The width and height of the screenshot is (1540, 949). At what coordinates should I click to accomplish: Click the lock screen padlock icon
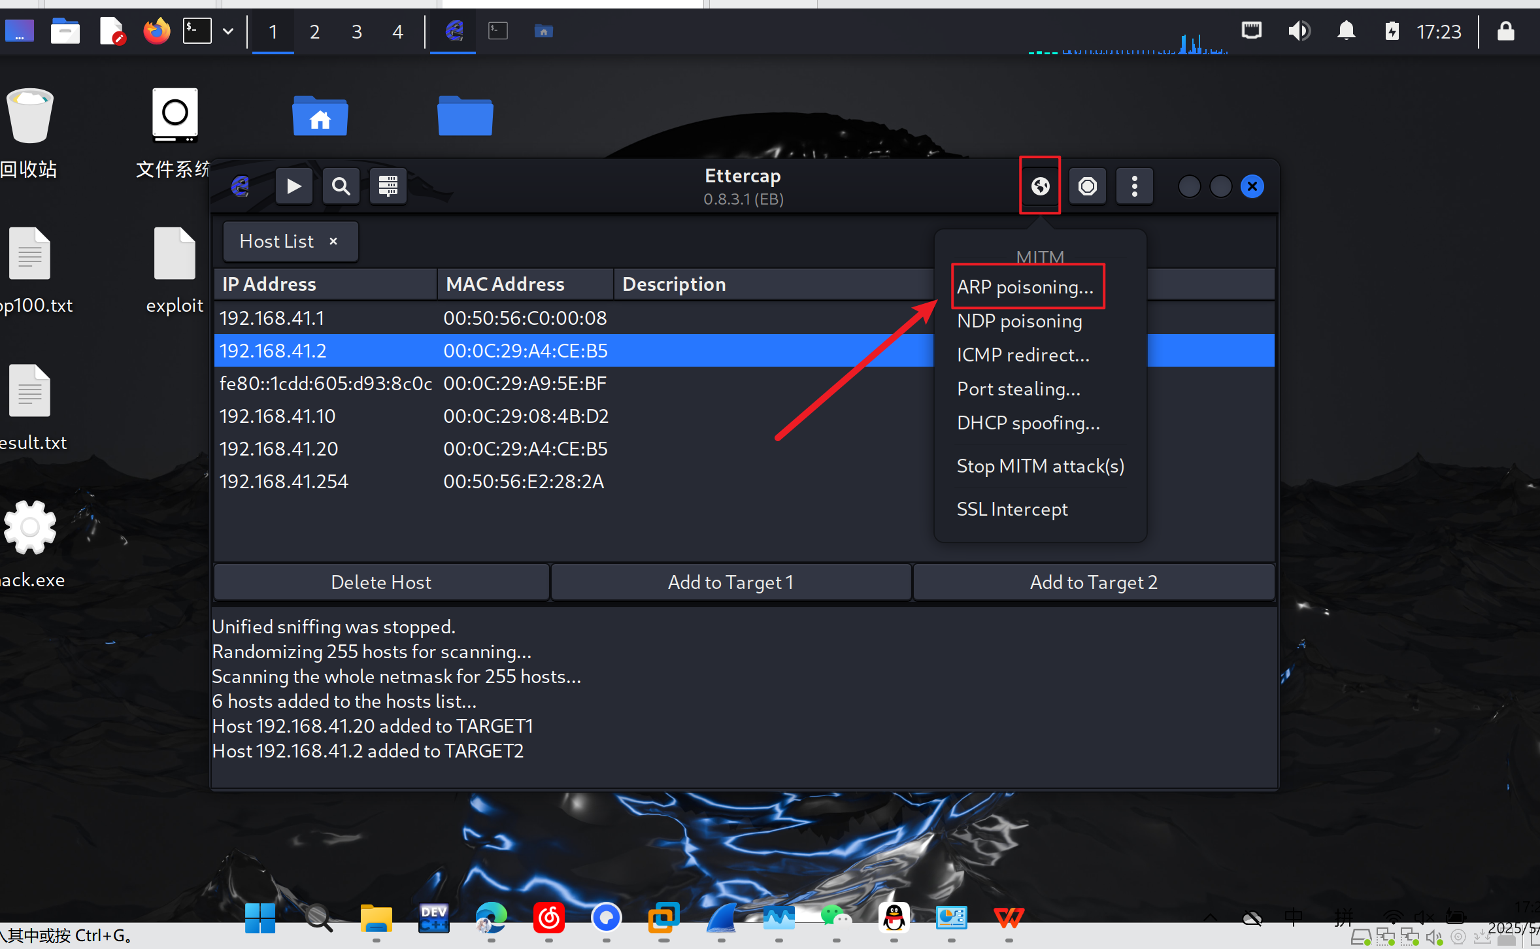point(1506,31)
